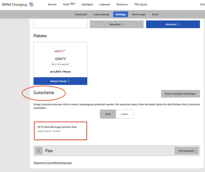Open Weitere Details for IONITY package

60,81
